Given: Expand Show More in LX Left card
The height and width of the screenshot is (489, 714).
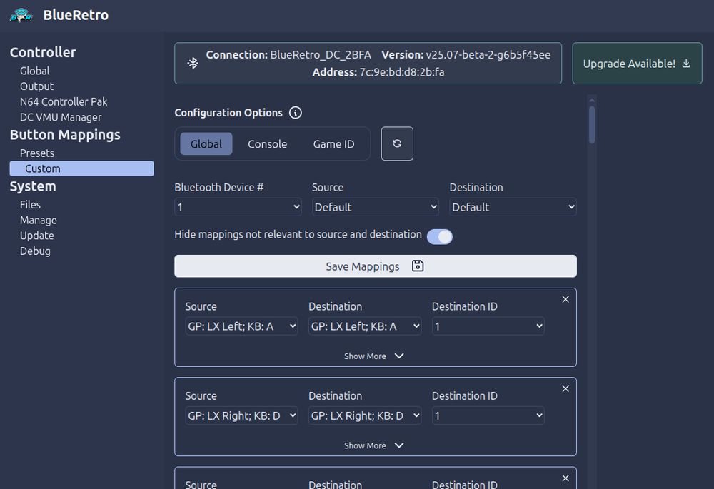Looking at the screenshot, I should 374,356.
